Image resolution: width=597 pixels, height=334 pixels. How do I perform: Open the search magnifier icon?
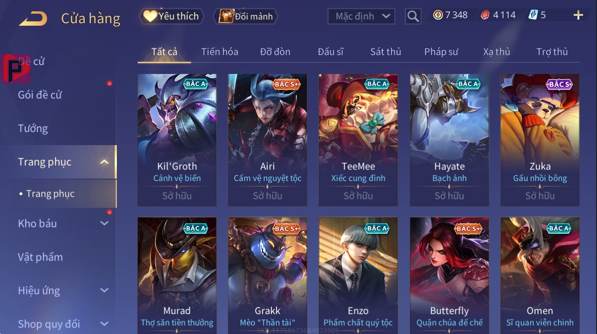[x=413, y=16]
